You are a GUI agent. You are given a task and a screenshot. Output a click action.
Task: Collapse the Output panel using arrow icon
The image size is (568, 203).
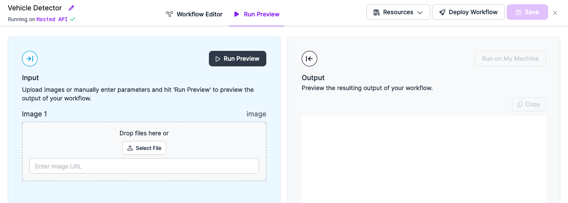coord(309,59)
